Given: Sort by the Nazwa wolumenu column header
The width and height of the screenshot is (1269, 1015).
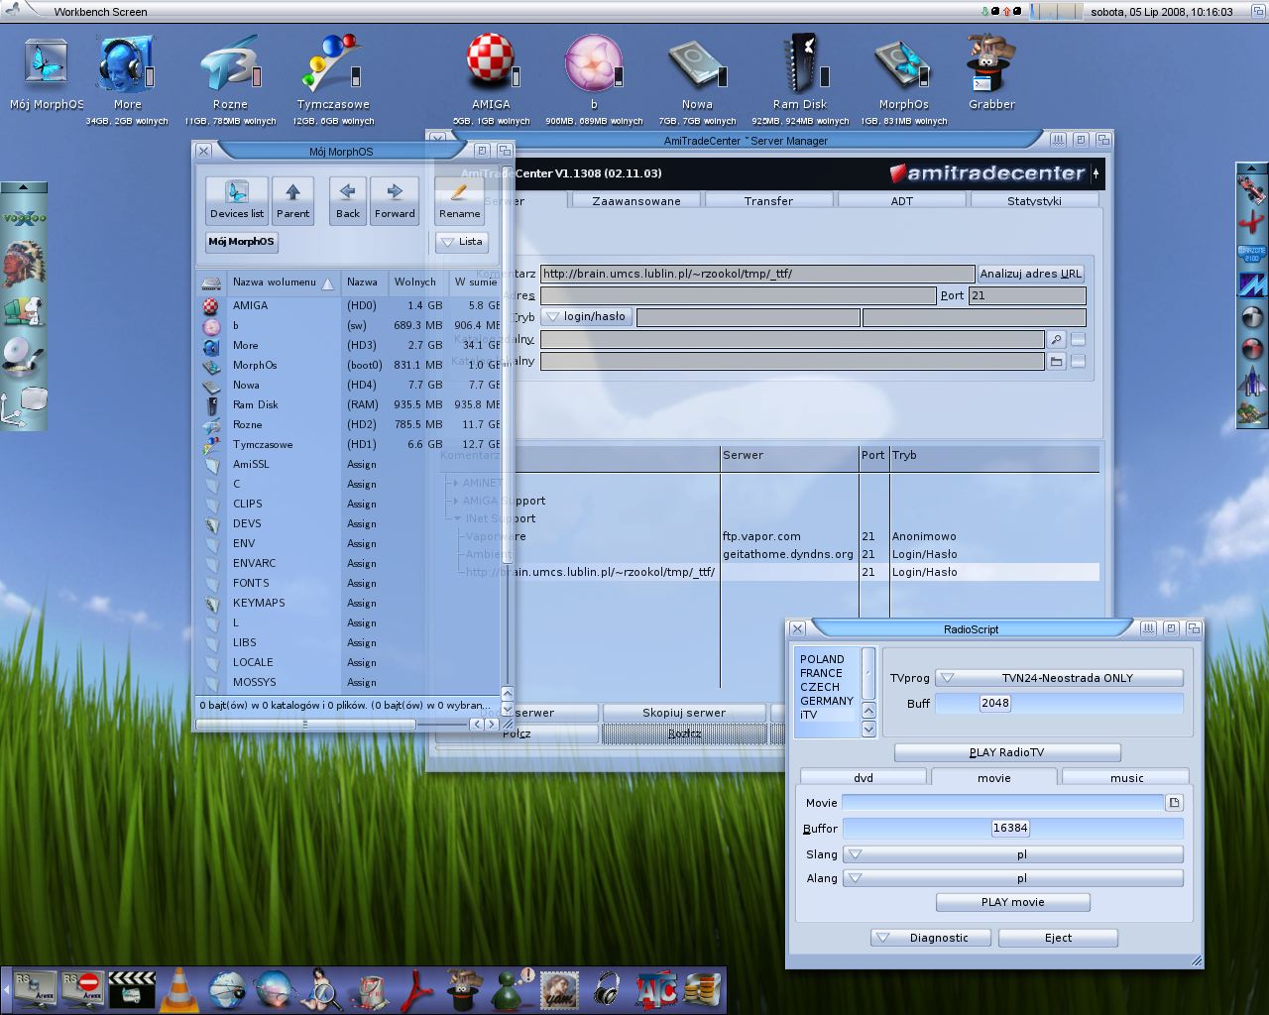Looking at the screenshot, I should [284, 282].
